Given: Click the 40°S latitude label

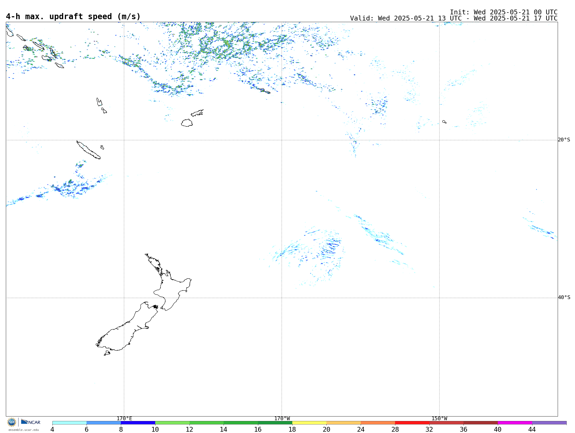Looking at the screenshot, I should click(564, 297).
